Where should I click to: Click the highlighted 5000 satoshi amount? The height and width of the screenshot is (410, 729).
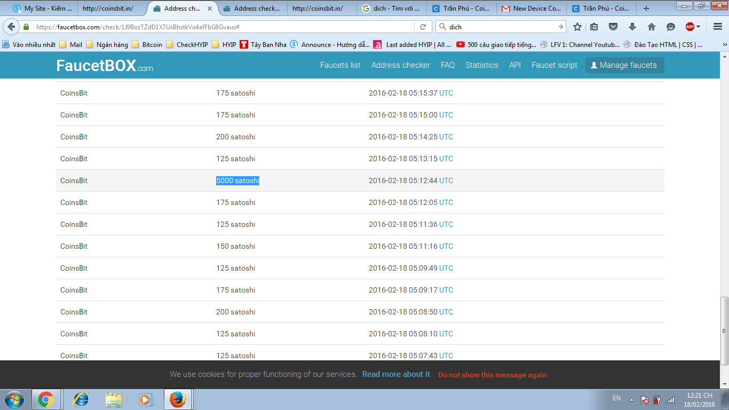tap(237, 180)
